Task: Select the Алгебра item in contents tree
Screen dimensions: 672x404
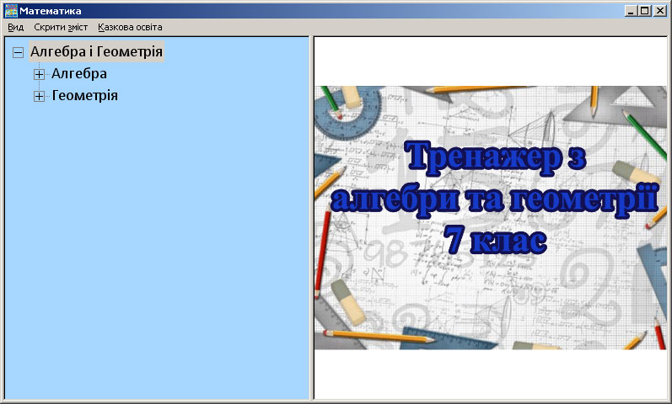Action: 79,74
